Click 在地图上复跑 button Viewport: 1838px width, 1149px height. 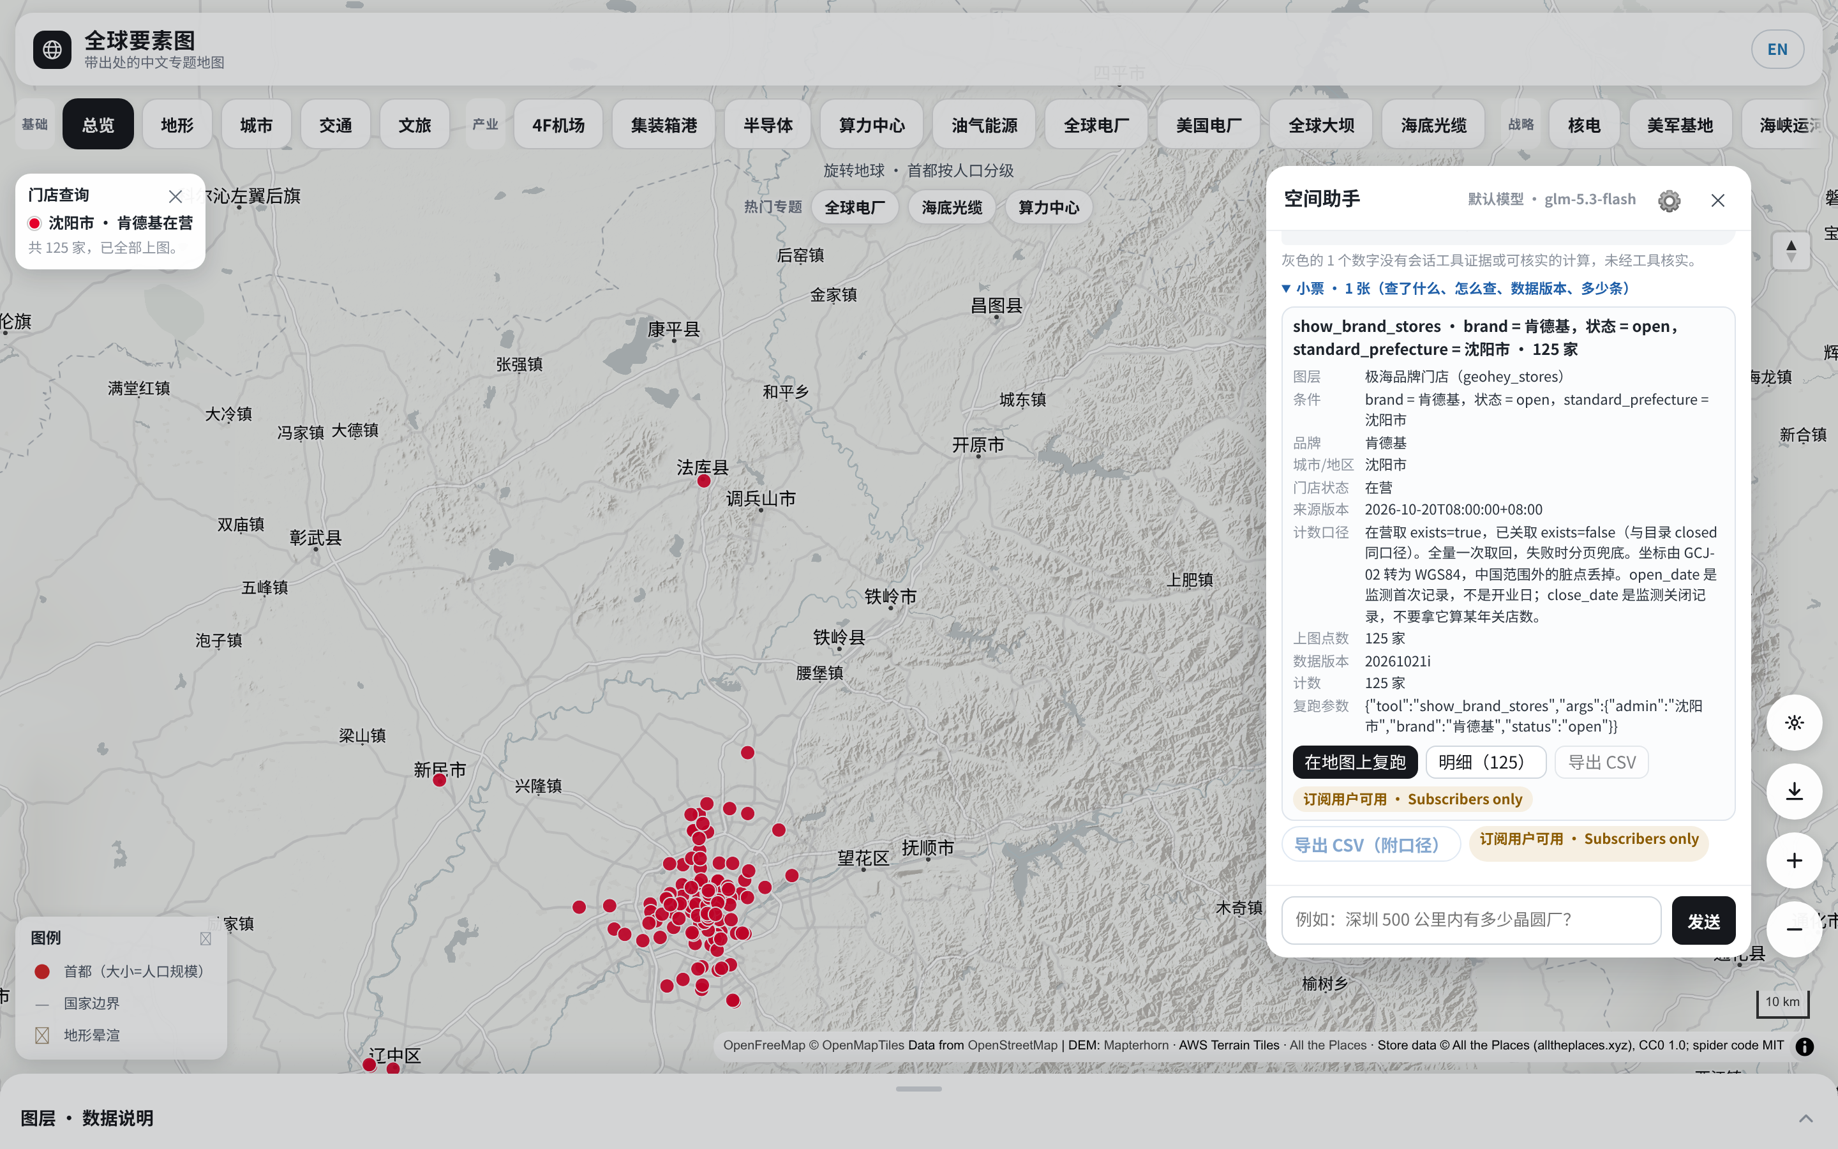point(1355,762)
